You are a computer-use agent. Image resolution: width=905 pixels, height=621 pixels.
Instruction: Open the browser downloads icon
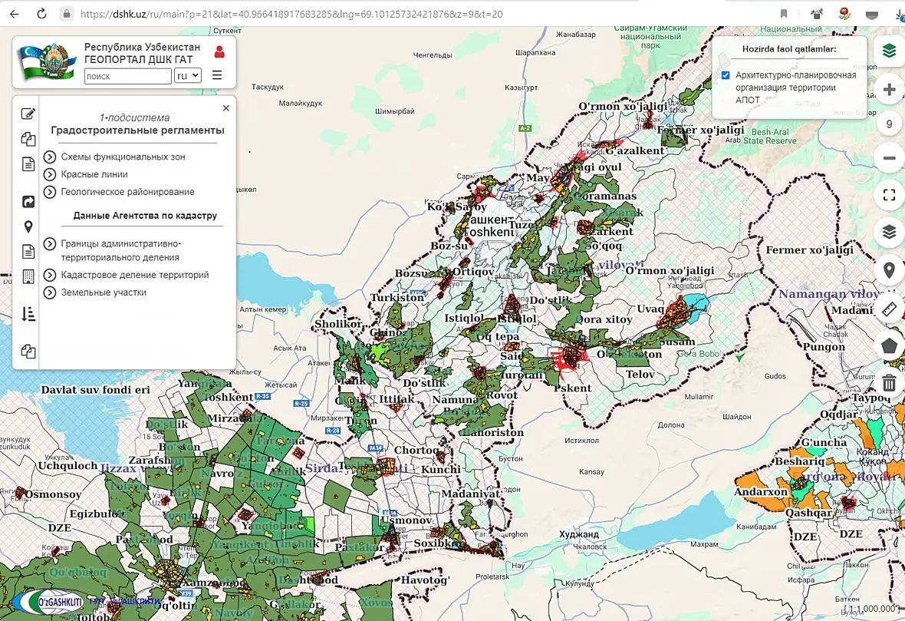(x=901, y=14)
